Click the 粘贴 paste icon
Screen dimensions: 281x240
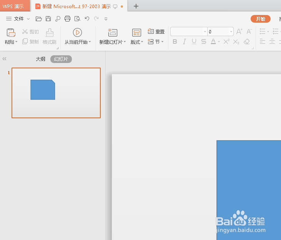pos(11,33)
